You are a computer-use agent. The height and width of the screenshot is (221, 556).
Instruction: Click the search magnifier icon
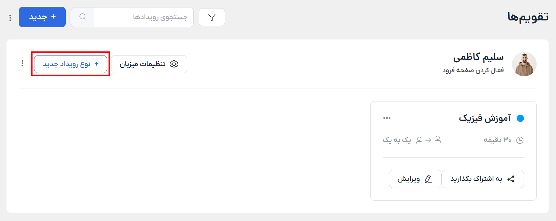tap(82, 17)
